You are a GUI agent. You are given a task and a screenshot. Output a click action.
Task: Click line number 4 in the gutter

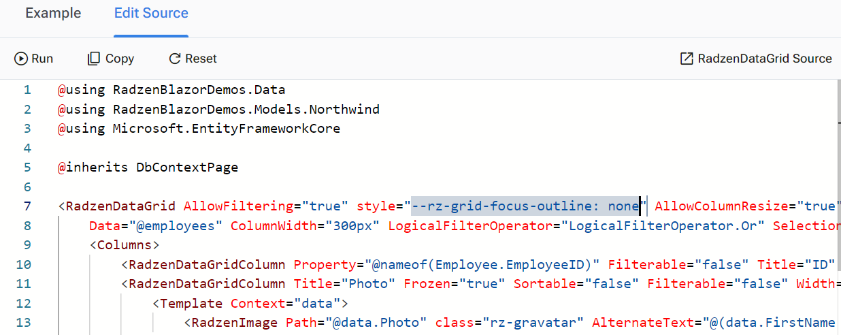tap(27, 148)
